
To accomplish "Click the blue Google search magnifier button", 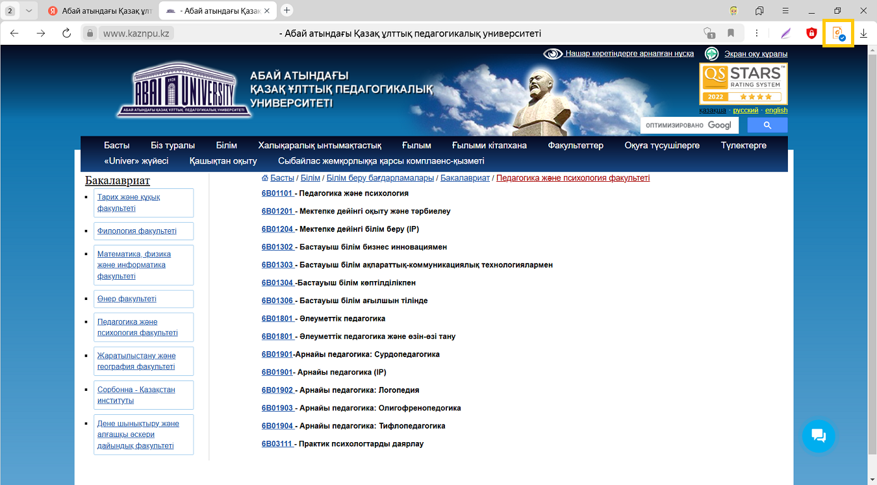I will click(x=767, y=125).
